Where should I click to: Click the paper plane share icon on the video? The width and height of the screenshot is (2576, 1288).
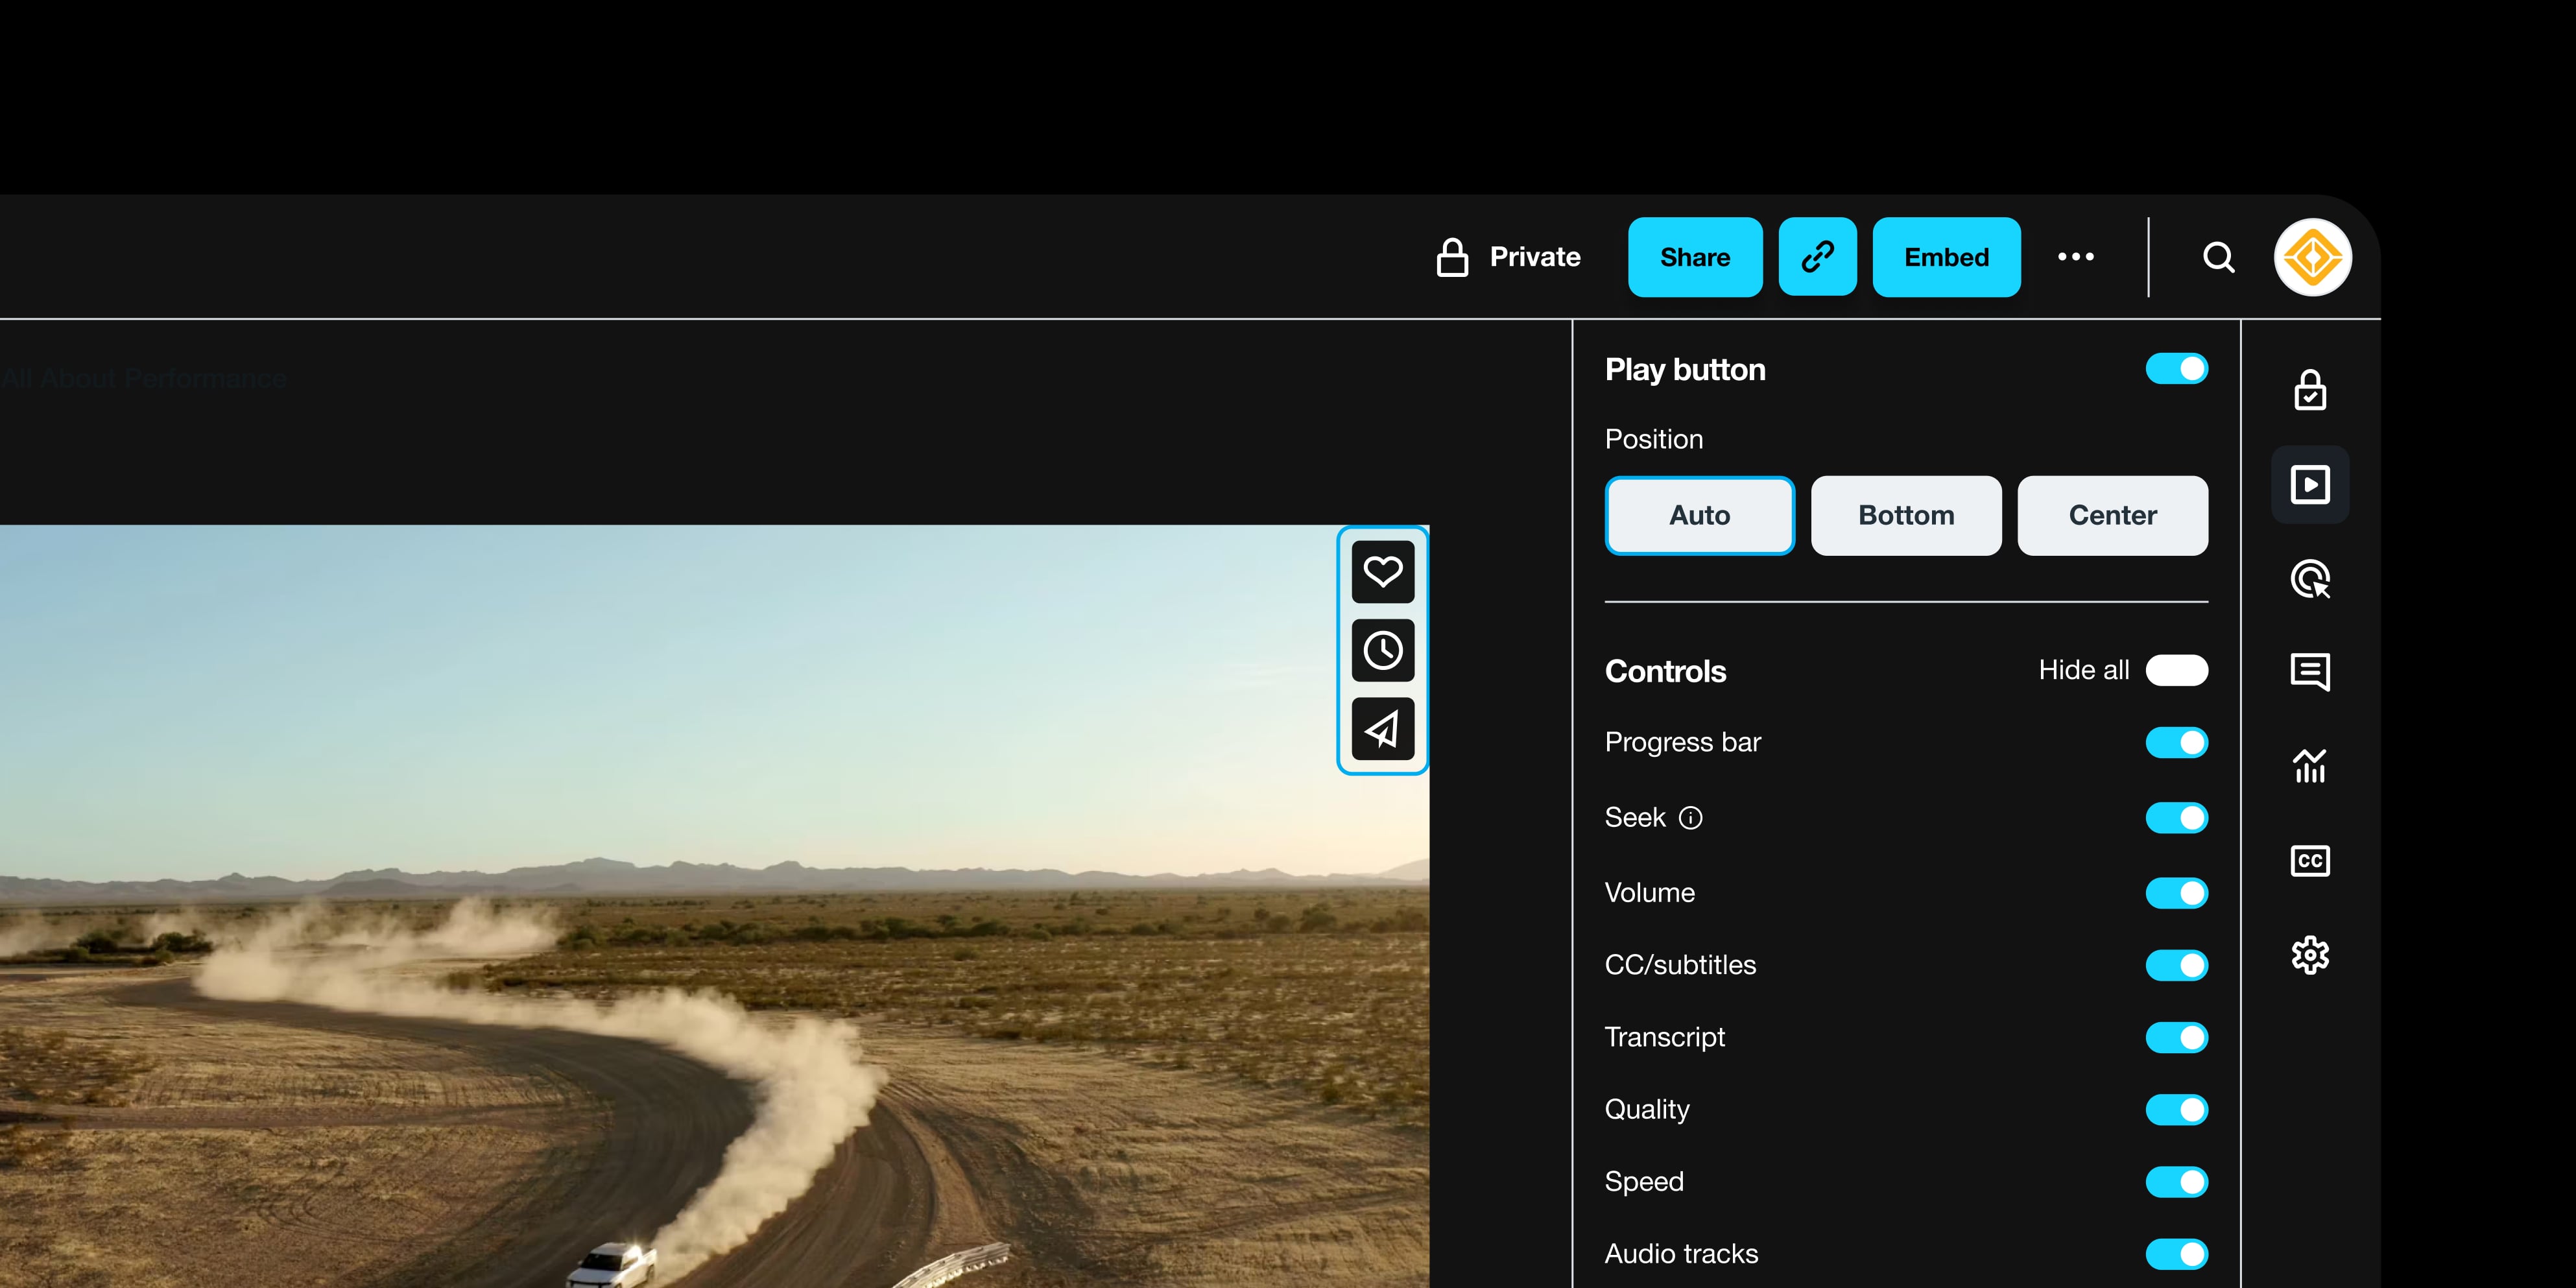pos(1383,729)
